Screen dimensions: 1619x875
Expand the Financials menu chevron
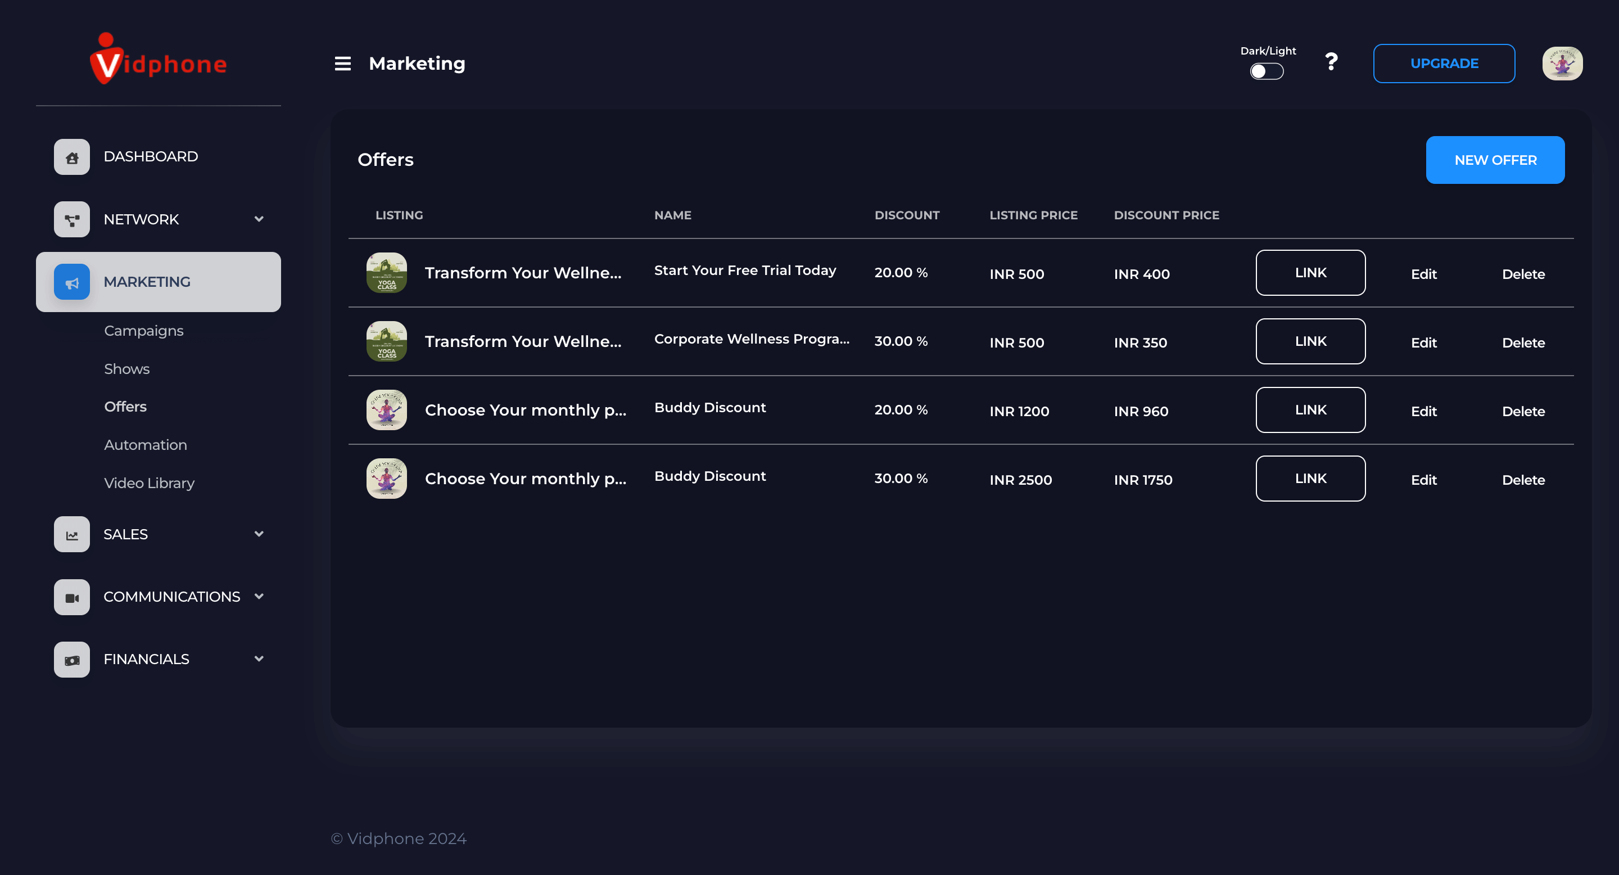(259, 660)
